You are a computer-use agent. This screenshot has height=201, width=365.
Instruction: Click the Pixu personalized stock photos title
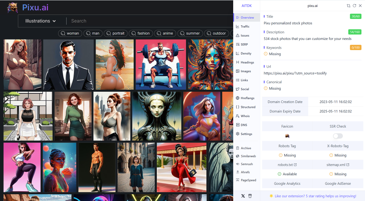(x=288, y=23)
